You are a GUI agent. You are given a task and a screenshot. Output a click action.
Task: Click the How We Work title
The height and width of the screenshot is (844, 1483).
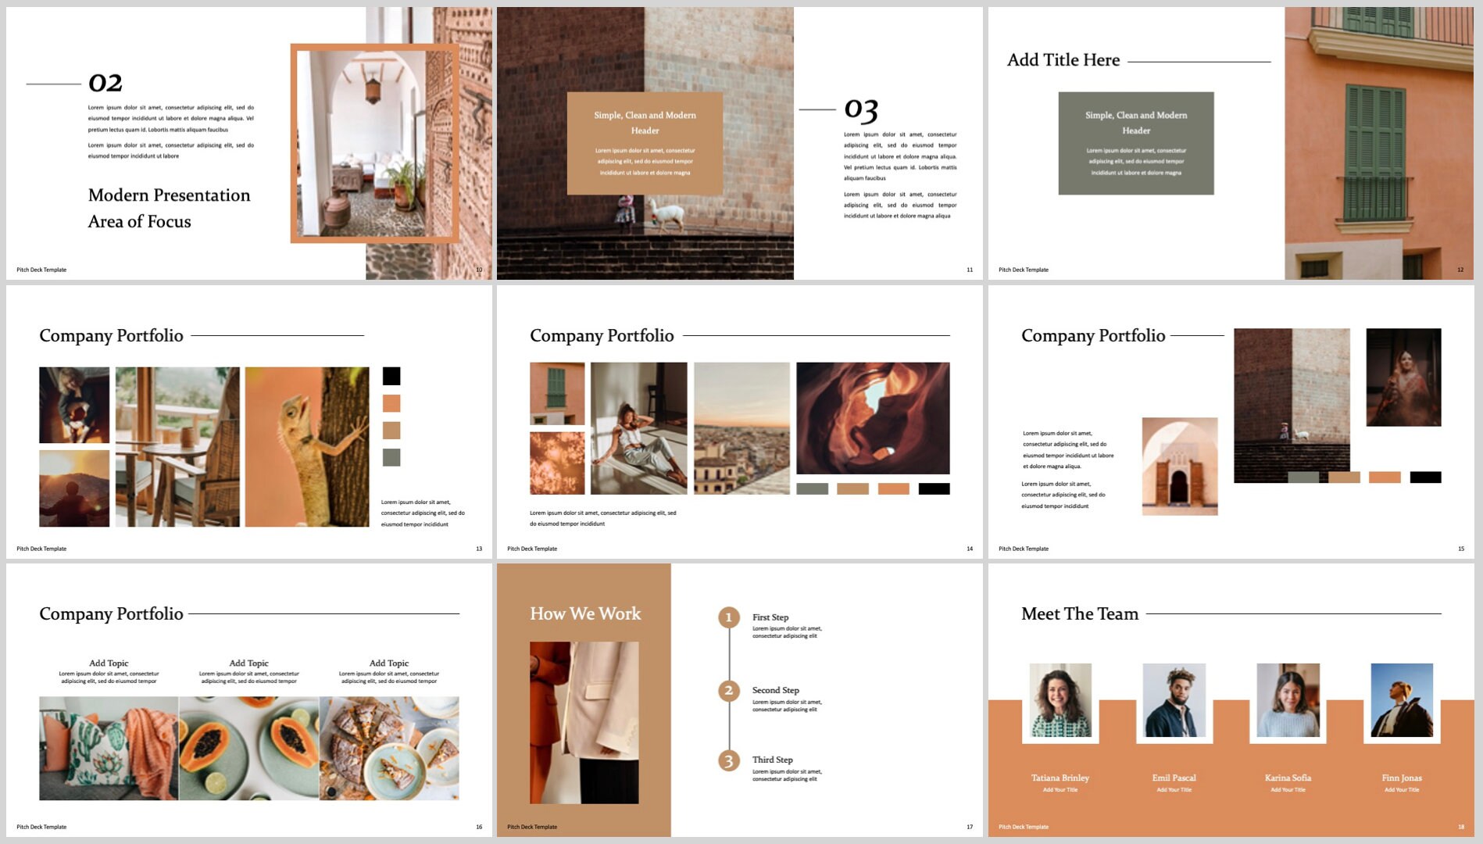(584, 614)
